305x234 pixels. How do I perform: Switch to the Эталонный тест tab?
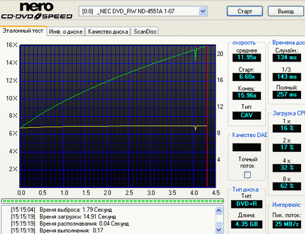point(23,31)
